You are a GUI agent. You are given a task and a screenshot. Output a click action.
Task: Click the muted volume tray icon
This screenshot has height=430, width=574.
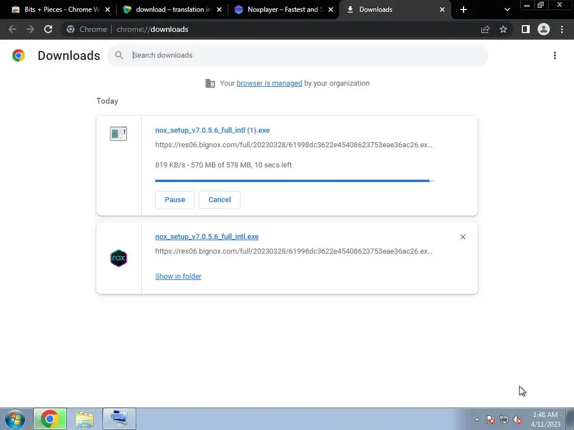point(517,419)
